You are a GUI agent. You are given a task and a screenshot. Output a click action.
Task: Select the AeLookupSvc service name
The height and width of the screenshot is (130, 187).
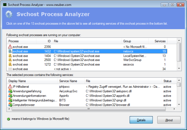click(x=68, y=91)
